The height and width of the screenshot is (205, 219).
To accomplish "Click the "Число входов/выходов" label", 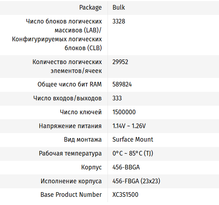I will pos(67,98).
